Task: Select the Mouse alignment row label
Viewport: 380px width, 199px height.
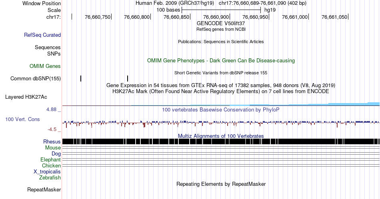Action: click(53, 148)
